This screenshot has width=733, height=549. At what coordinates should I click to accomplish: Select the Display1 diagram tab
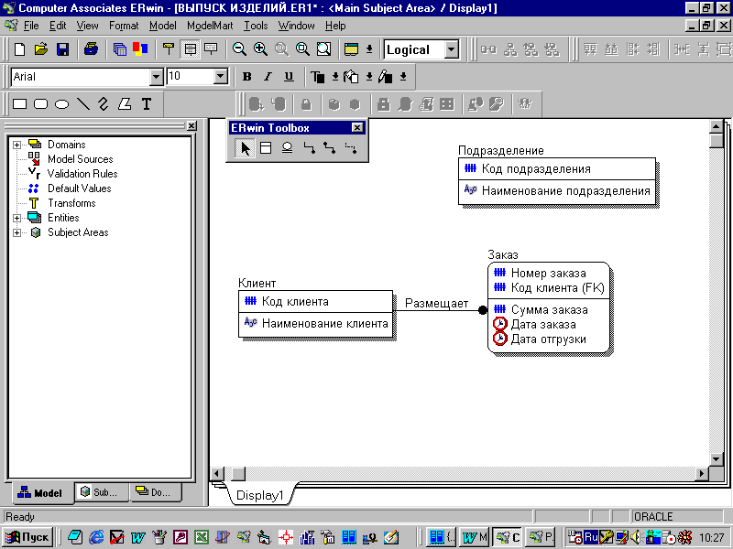click(x=260, y=495)
